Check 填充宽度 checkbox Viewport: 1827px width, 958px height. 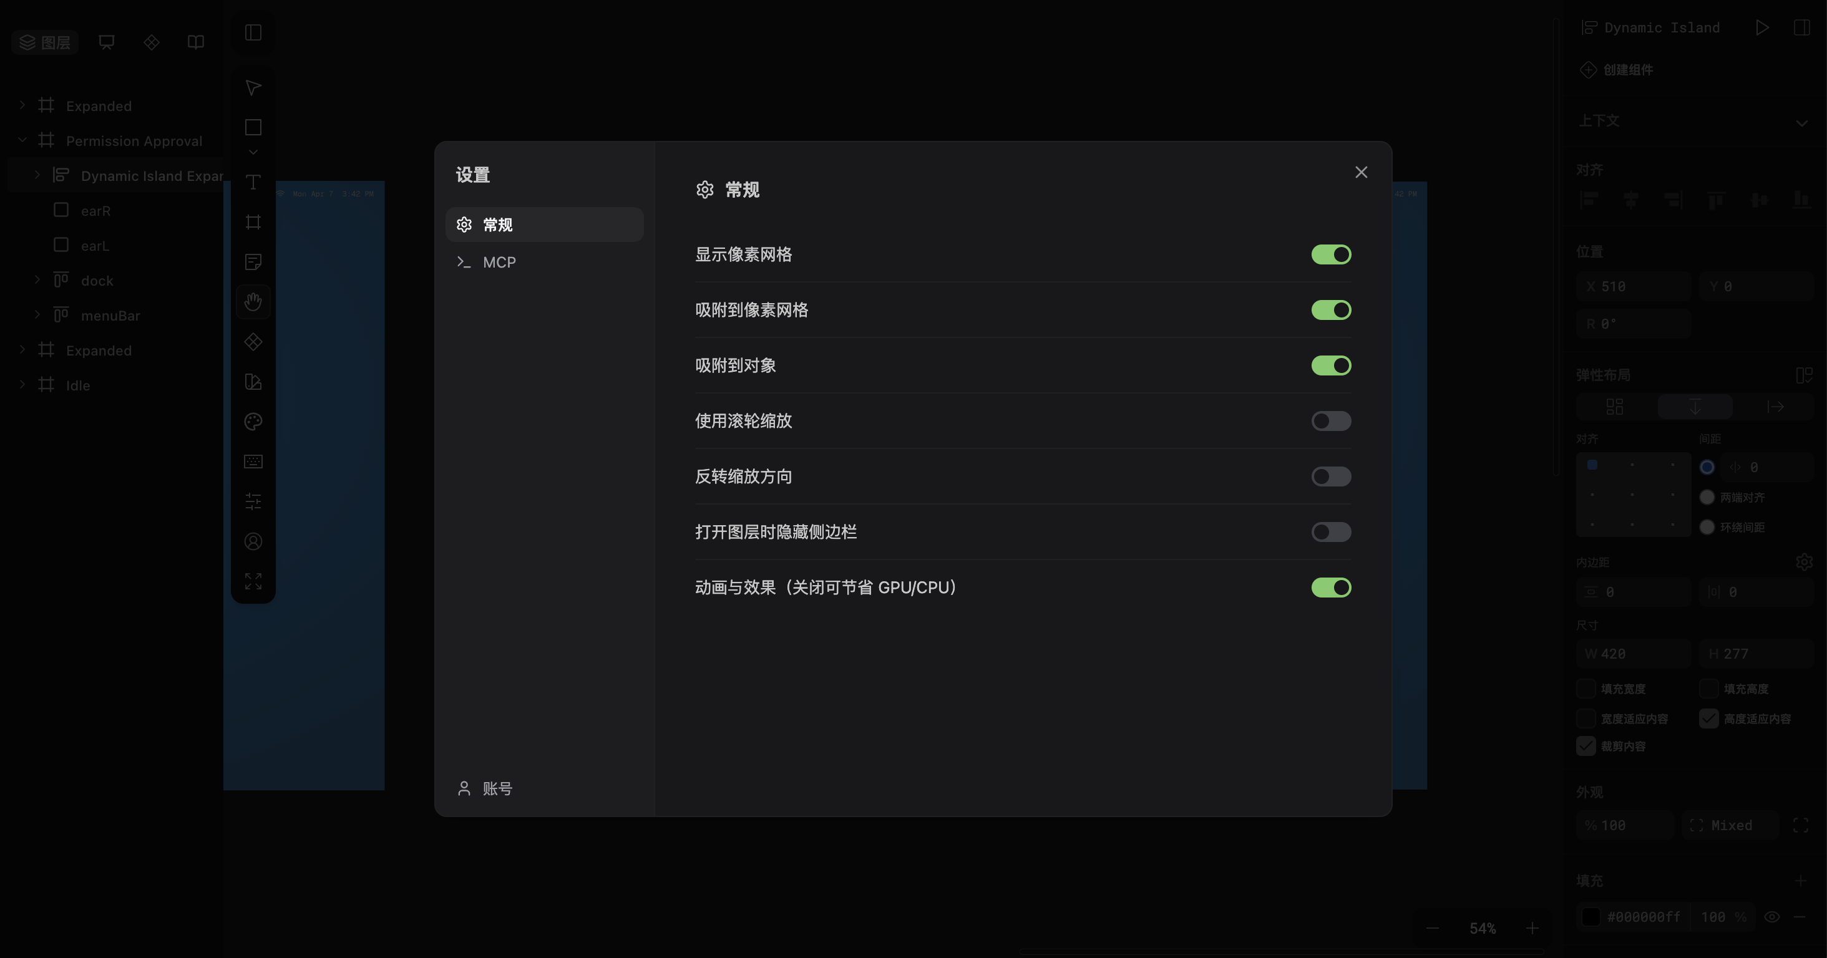click(x=1586, y=689)
